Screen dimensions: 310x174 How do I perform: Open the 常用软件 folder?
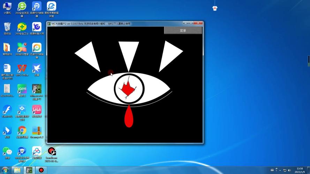click(7, 49)
